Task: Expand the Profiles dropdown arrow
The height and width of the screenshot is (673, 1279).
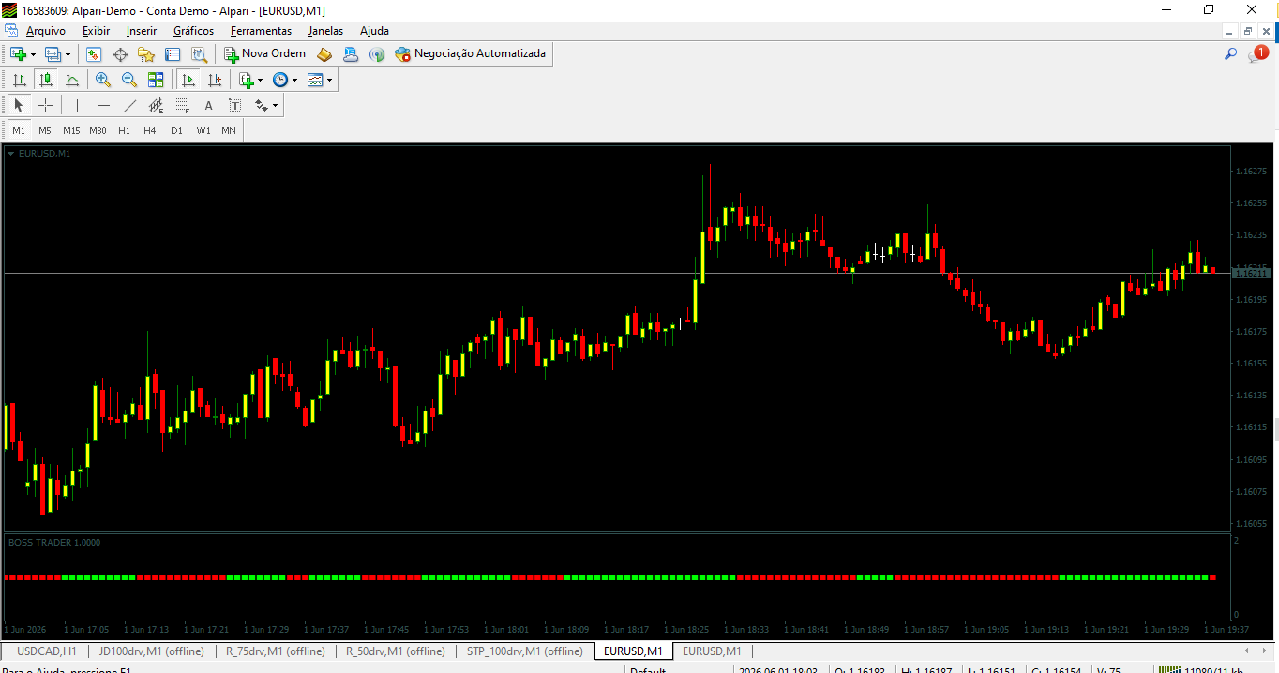Action: click(x=68, y=54)
